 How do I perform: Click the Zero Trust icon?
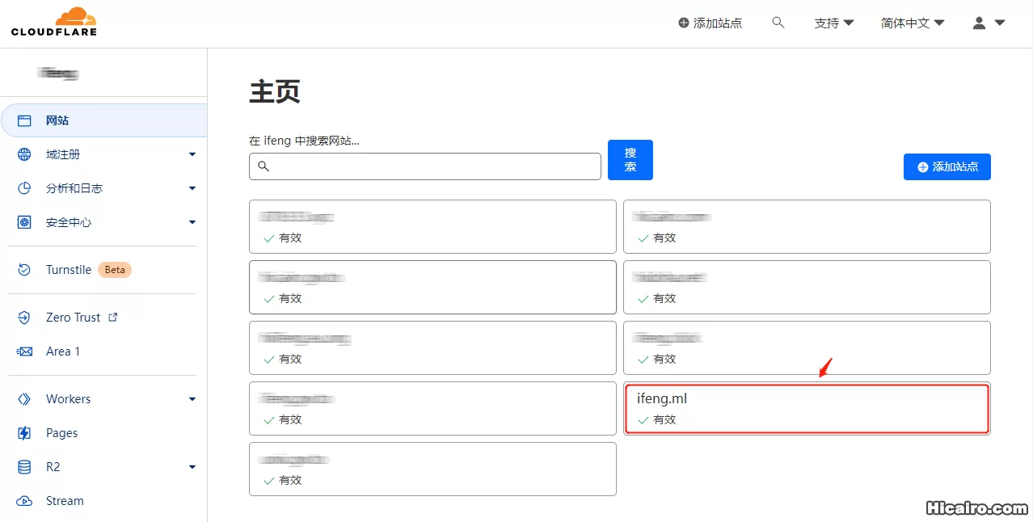(x=24, y=318)
